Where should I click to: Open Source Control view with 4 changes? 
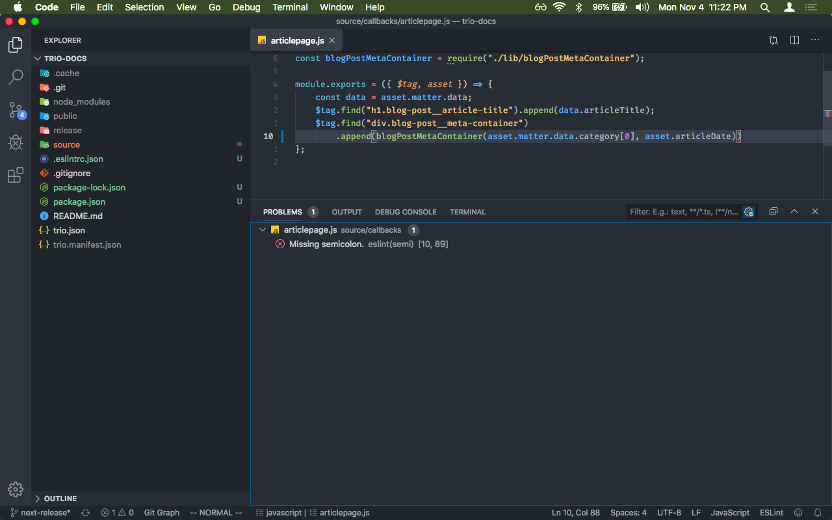point(16,110)
